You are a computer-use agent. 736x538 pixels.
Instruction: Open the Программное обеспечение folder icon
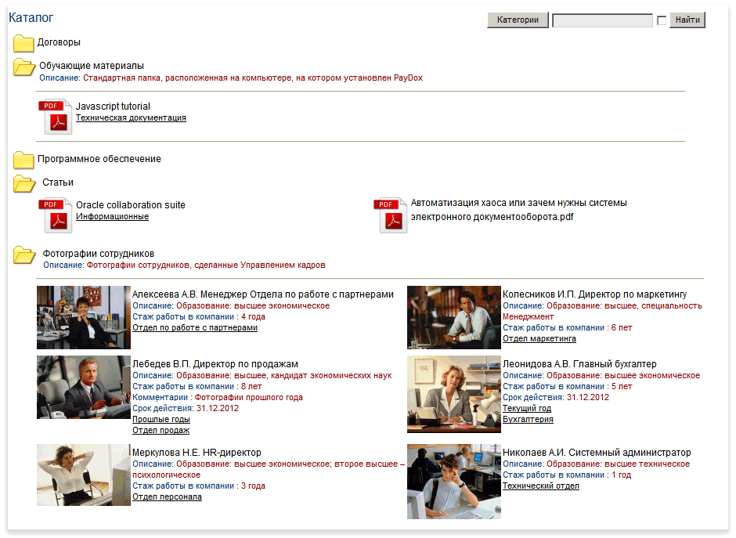coord(23,160)
